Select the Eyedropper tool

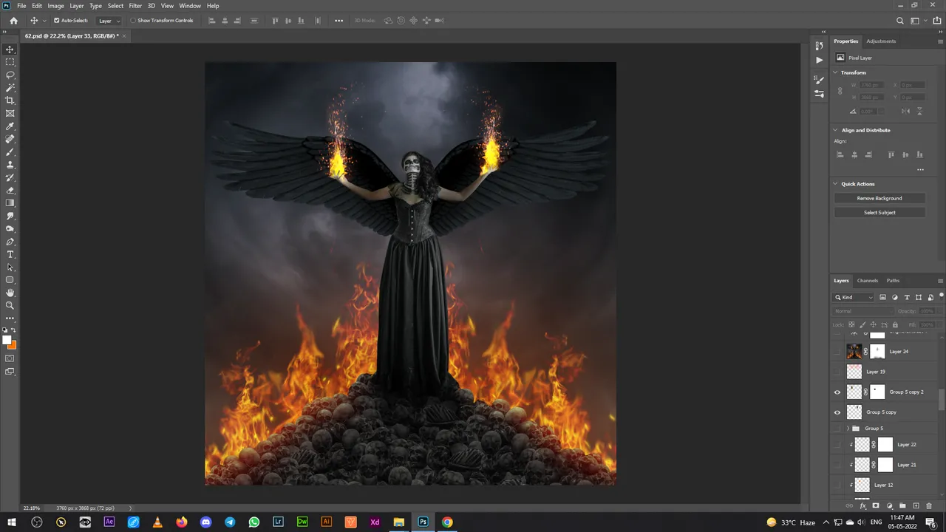point(10,126)
